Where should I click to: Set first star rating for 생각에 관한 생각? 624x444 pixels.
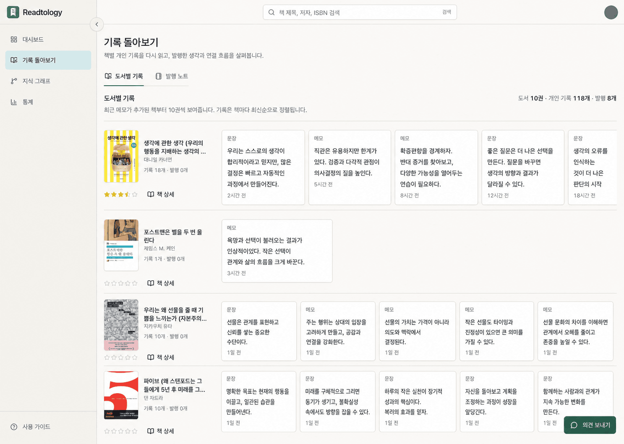coord(107,194)
